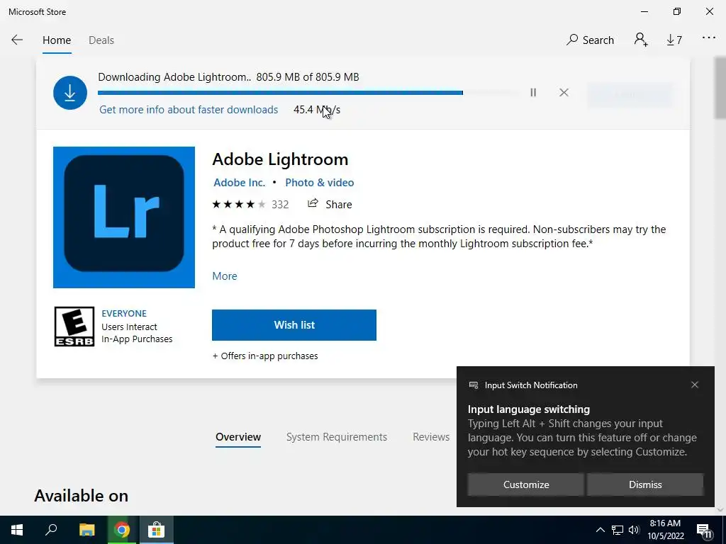Screen dimensions: 726x544
Task: Switch to Google Chrome in taskbar
Action: coord(122,530)
